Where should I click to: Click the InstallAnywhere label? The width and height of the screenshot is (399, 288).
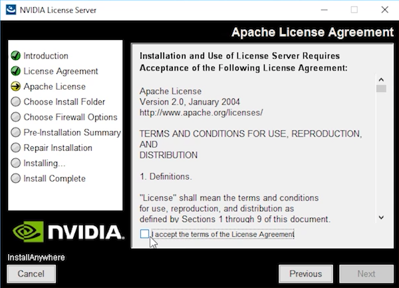36,257
